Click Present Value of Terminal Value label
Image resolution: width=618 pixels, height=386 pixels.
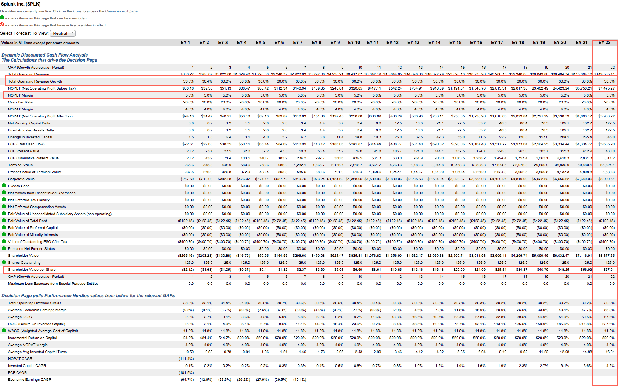coord(34,172)
